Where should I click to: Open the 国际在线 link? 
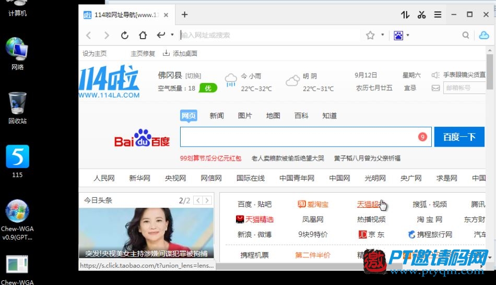pos(251,178)
